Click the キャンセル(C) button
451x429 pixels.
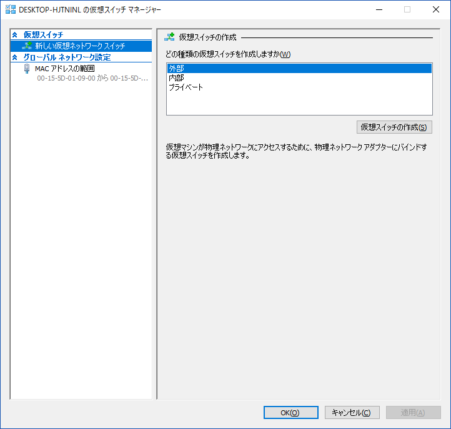point(352,413)
